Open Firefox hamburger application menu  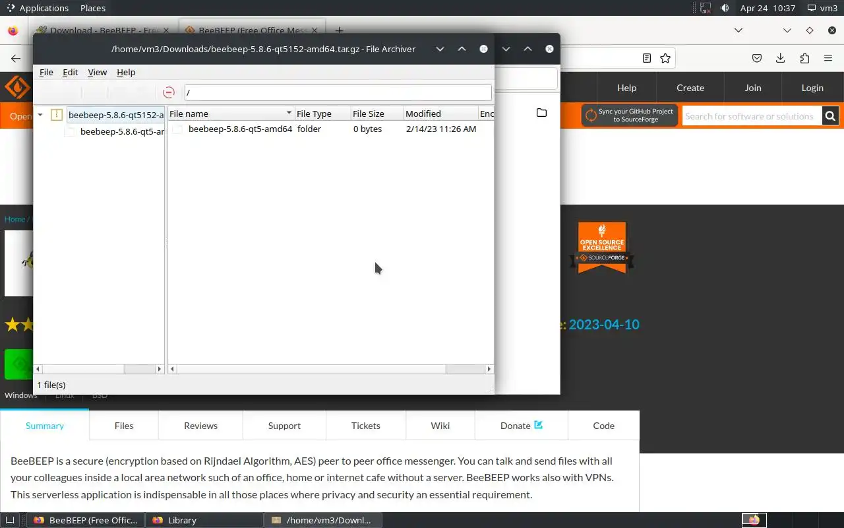click(x=828, y=58)
